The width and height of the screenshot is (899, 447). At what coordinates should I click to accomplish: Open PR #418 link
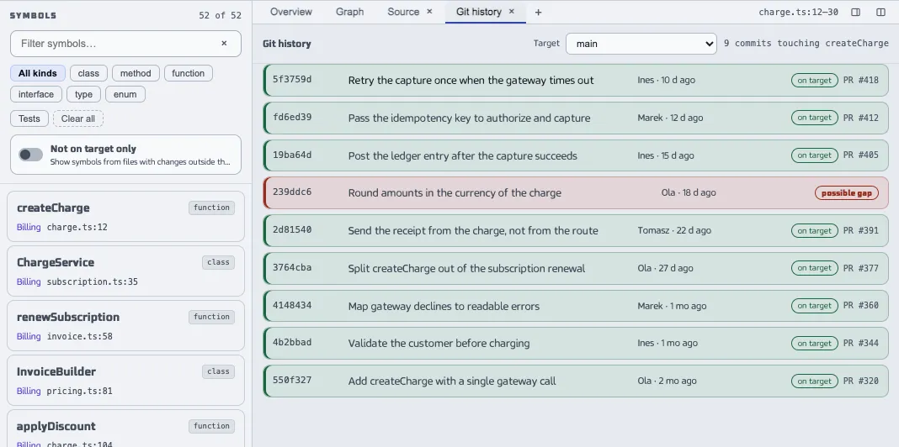point(860,80)
